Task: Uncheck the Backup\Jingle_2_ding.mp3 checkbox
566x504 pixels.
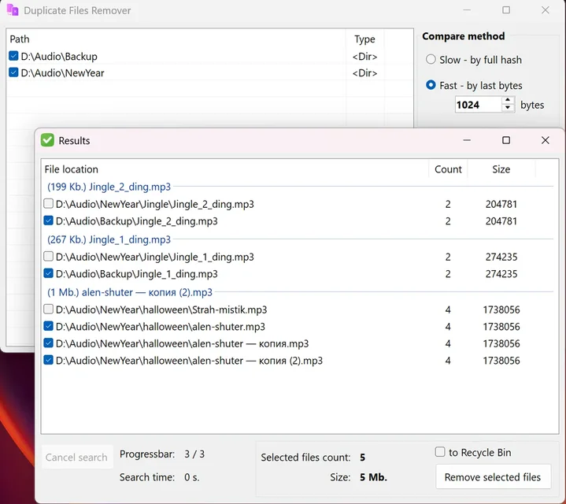Action: click(49, 221)
